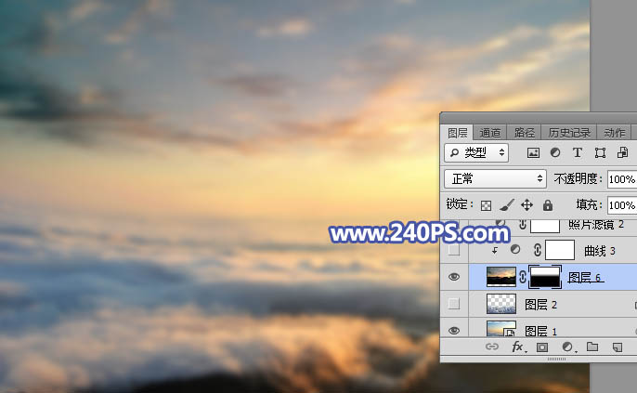637x393 pixels.
Task: Open the 通道 (Channels) tab
Action: click(489, 133)
